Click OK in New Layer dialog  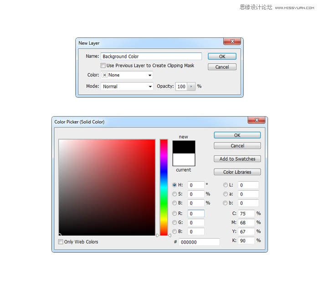pos(222,56)
